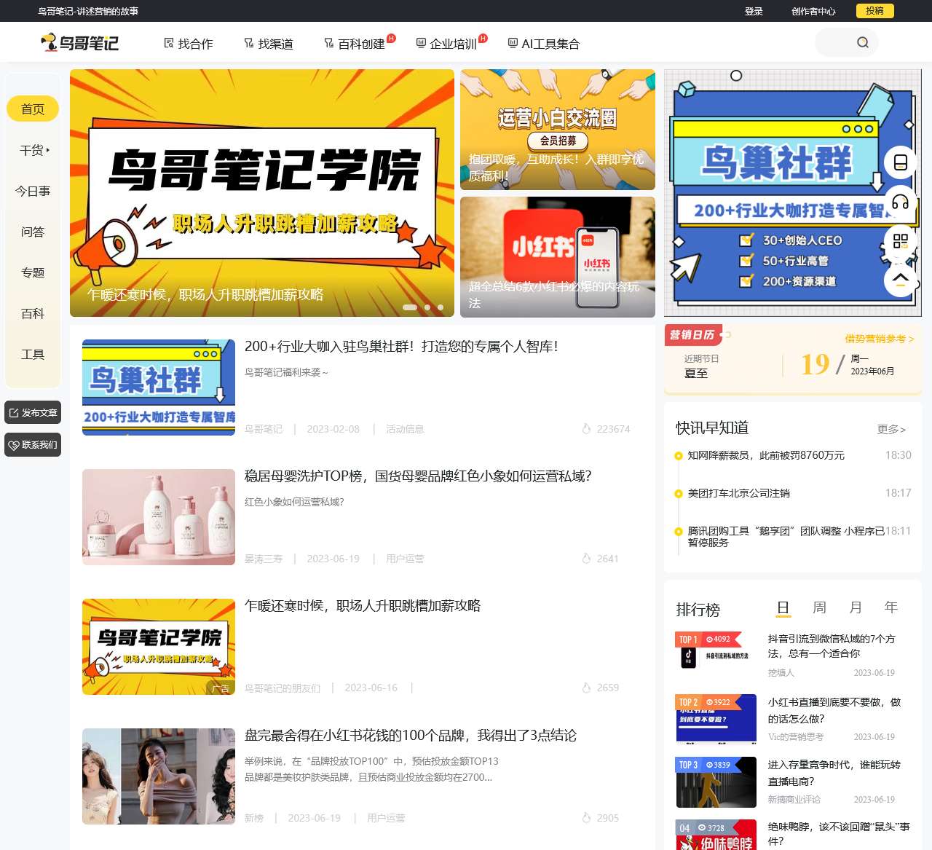Switch ranking to 周 tab

[820, 607]
